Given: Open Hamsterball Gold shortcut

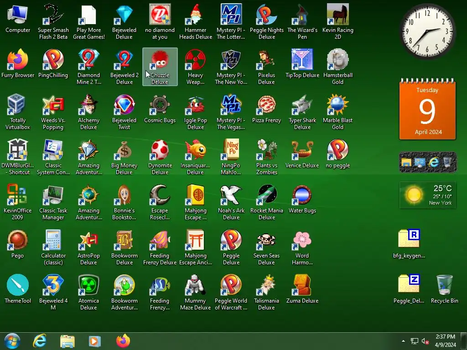Looking at the screenshot, I should coord(338,67).
